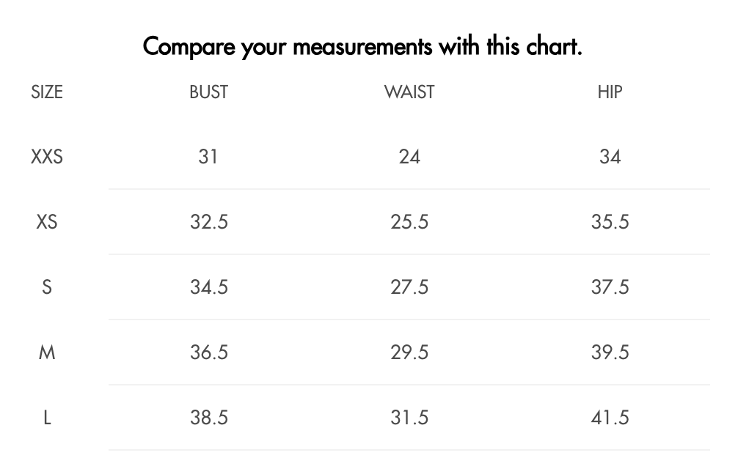Viewport: 738px width, 469px height.
Task: Click the M bust value 36.5
Action: (208, 352)
